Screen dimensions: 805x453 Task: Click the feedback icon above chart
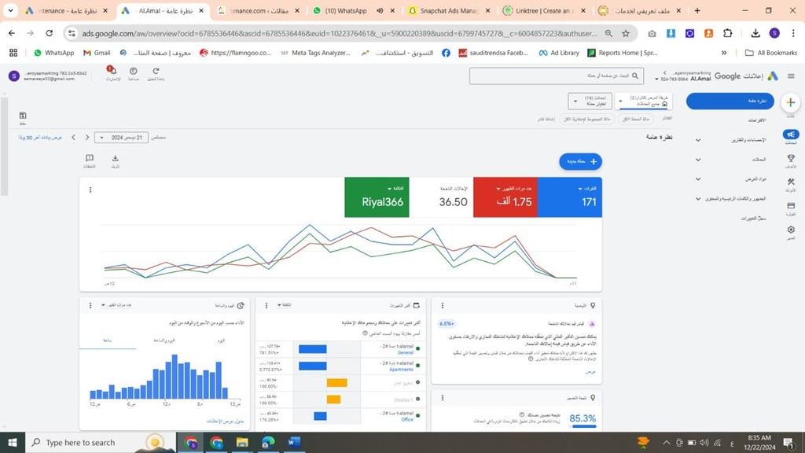90,158
